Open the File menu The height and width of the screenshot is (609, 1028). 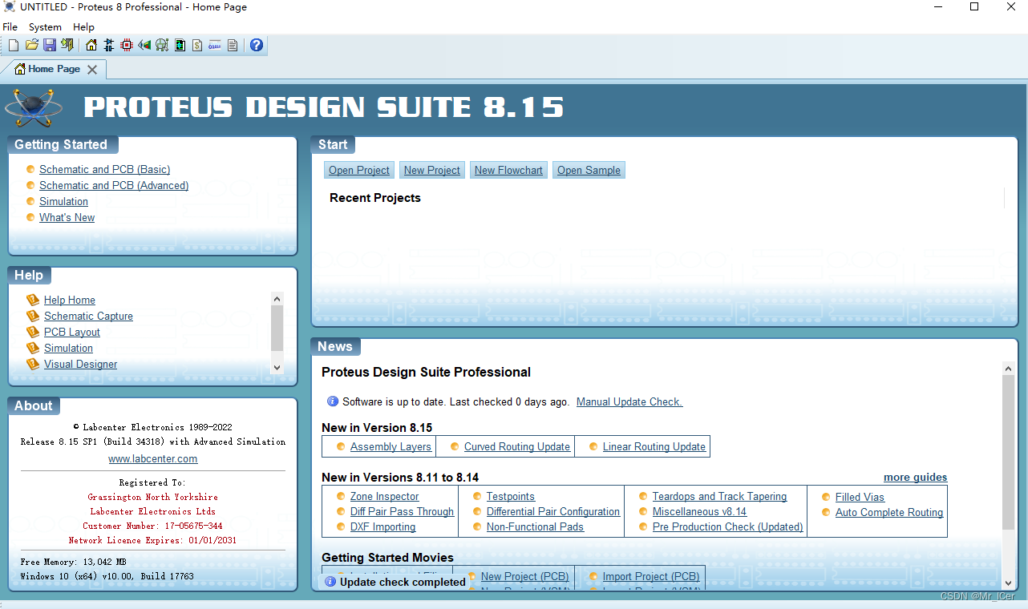click(10, 27)
